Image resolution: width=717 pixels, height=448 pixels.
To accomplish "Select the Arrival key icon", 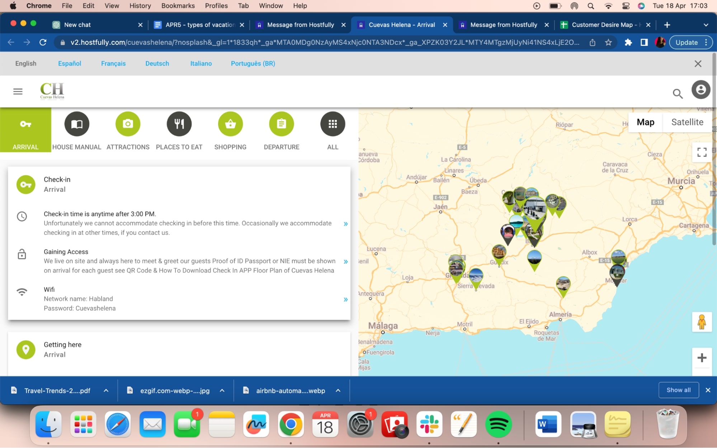I will (x=25, y=124).
